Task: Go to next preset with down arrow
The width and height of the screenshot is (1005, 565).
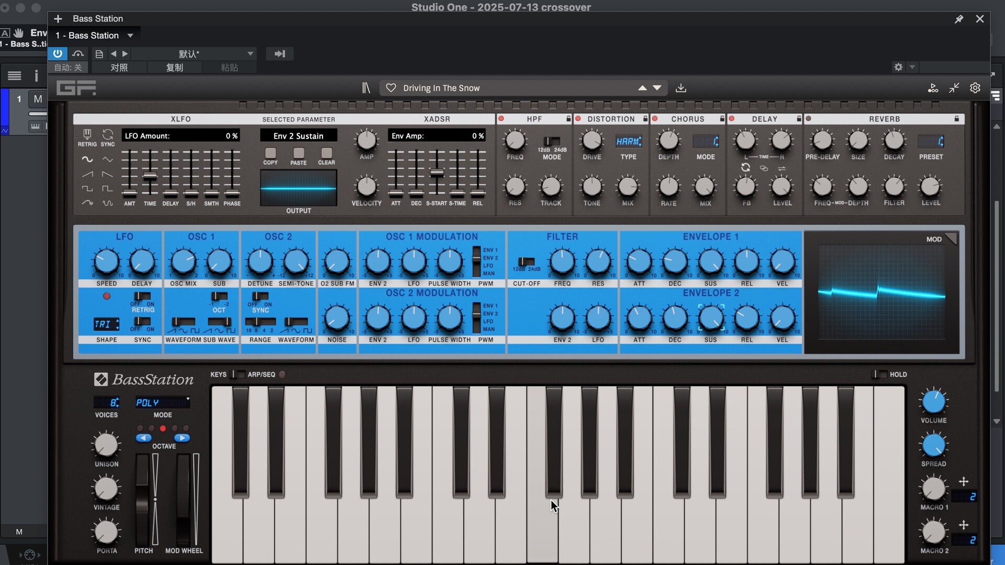Action: [x=657, y=88]
